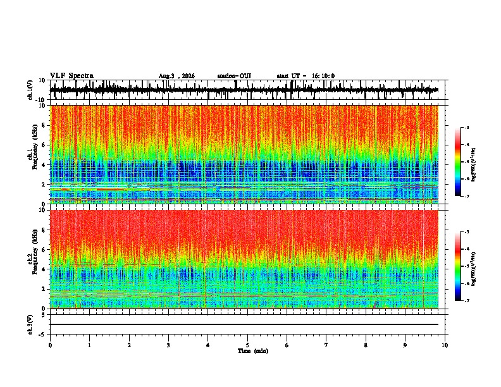Click the "Time (min)" x-axis label
The image size is (501, 387).
coord(253,351)
